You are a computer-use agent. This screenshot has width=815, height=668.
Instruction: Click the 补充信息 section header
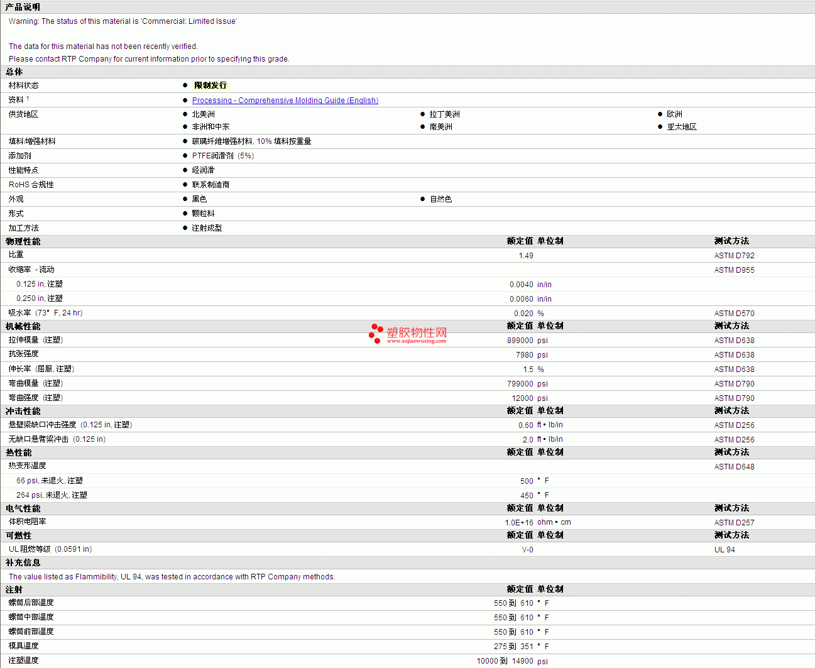pos(23,562)
